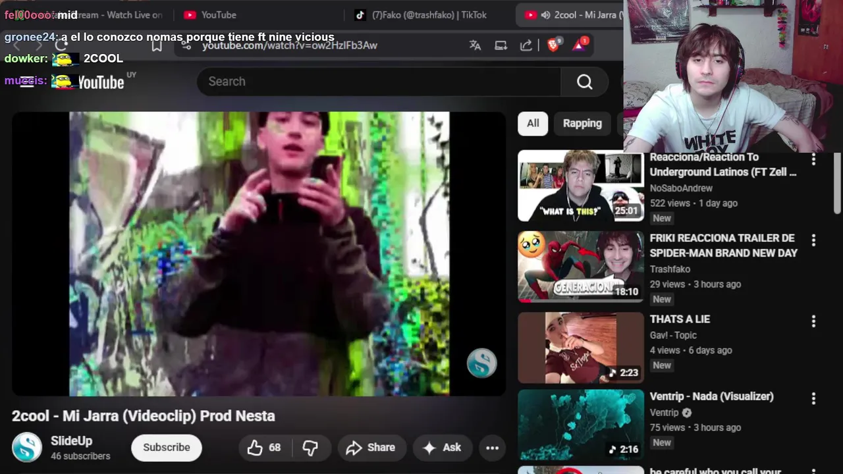The height and width of the screenshot is (474, 843).
Task: Dislike the video with thumbs-down icon
Action: [310, 448]
